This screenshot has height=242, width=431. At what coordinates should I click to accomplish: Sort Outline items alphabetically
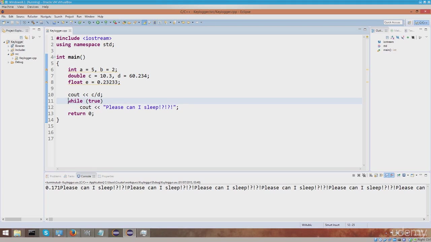[x=392, y=37]
